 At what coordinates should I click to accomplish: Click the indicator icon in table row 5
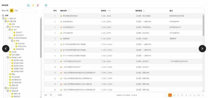click(x=61, y=39)
